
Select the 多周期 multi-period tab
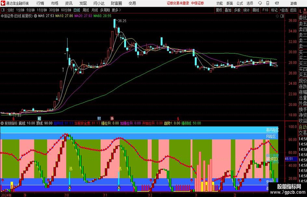(x=105, y=10)
